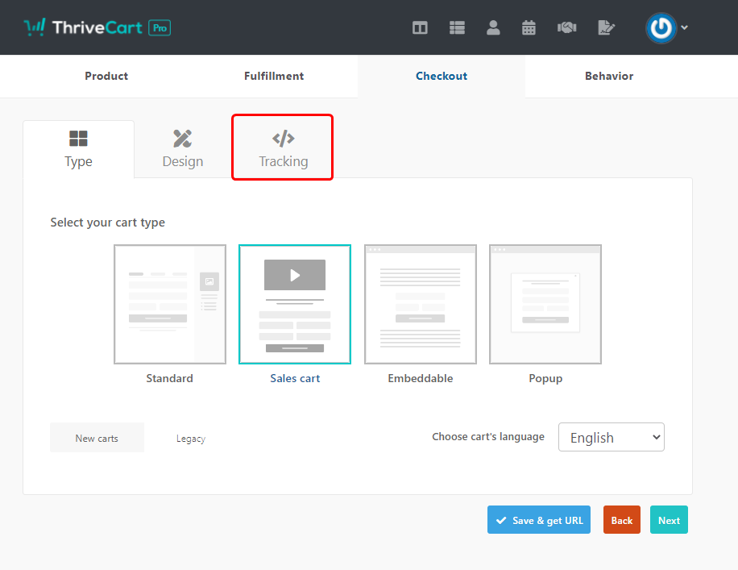Open the cart language dropdown
Viewport: 738px width, 570px height.
coord(611,437)
